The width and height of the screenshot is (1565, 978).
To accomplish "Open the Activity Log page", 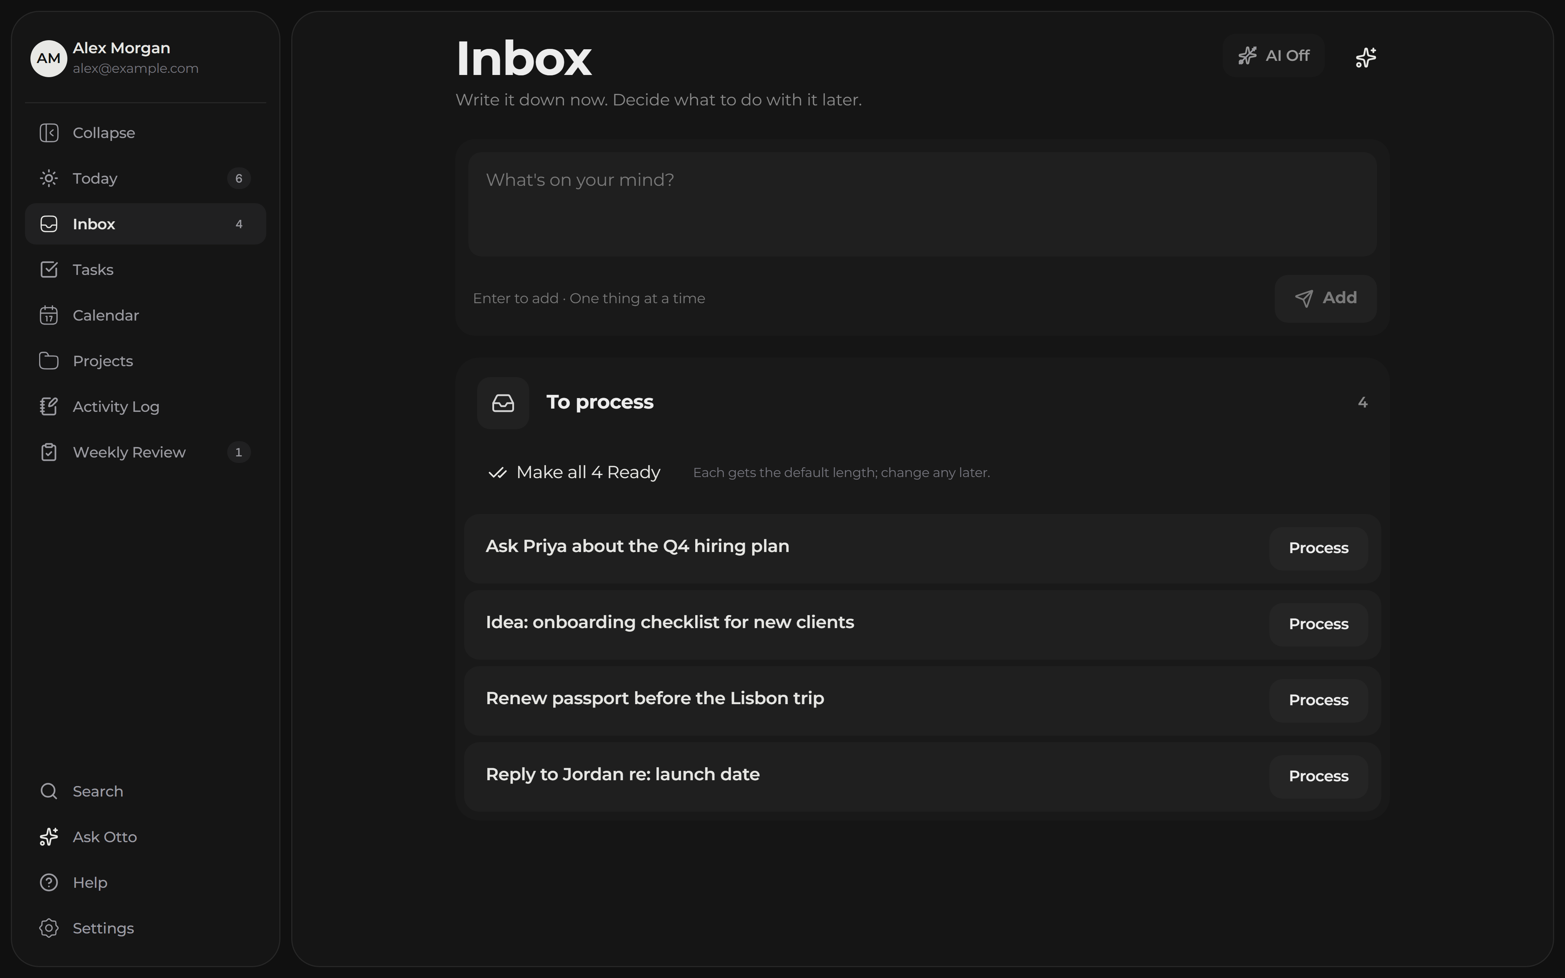I will tap(146, 406).
